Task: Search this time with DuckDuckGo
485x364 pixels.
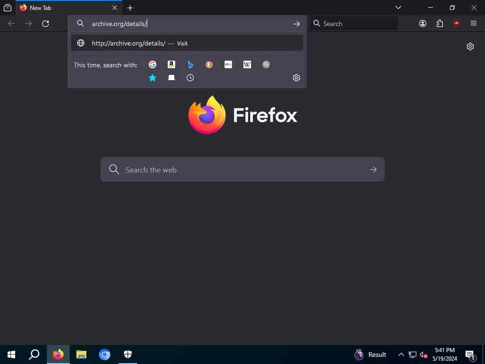Action: 209,64
